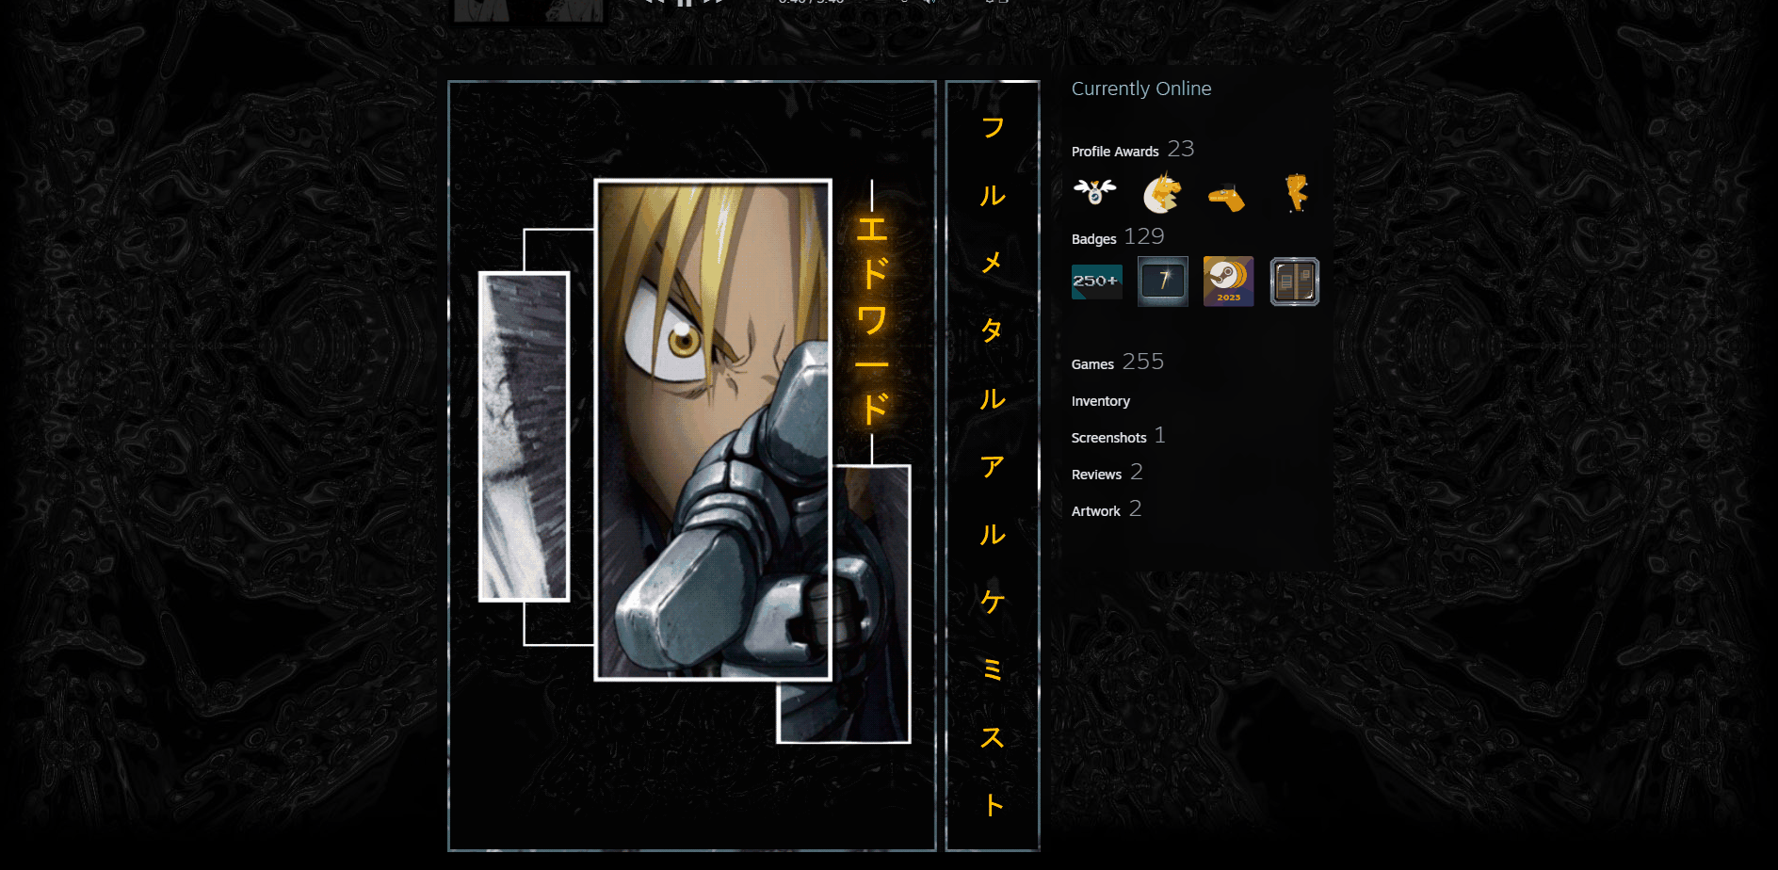The image size is (1778, 870).
Task: Open the Edward armored fist artwork showcase
Action: (692, 466)
